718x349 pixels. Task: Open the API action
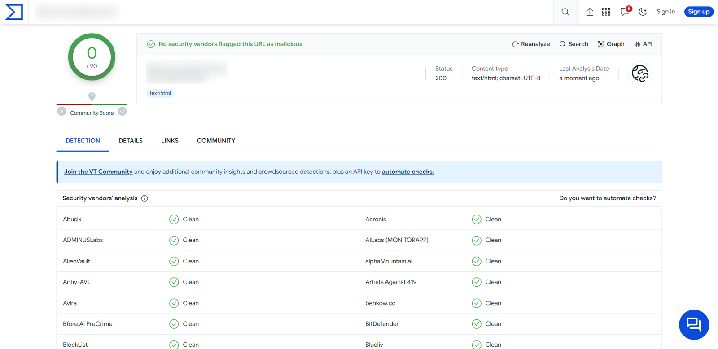coord(643,44)
